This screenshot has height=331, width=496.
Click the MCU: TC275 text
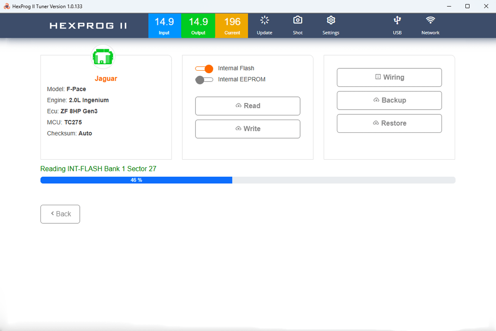64,122
